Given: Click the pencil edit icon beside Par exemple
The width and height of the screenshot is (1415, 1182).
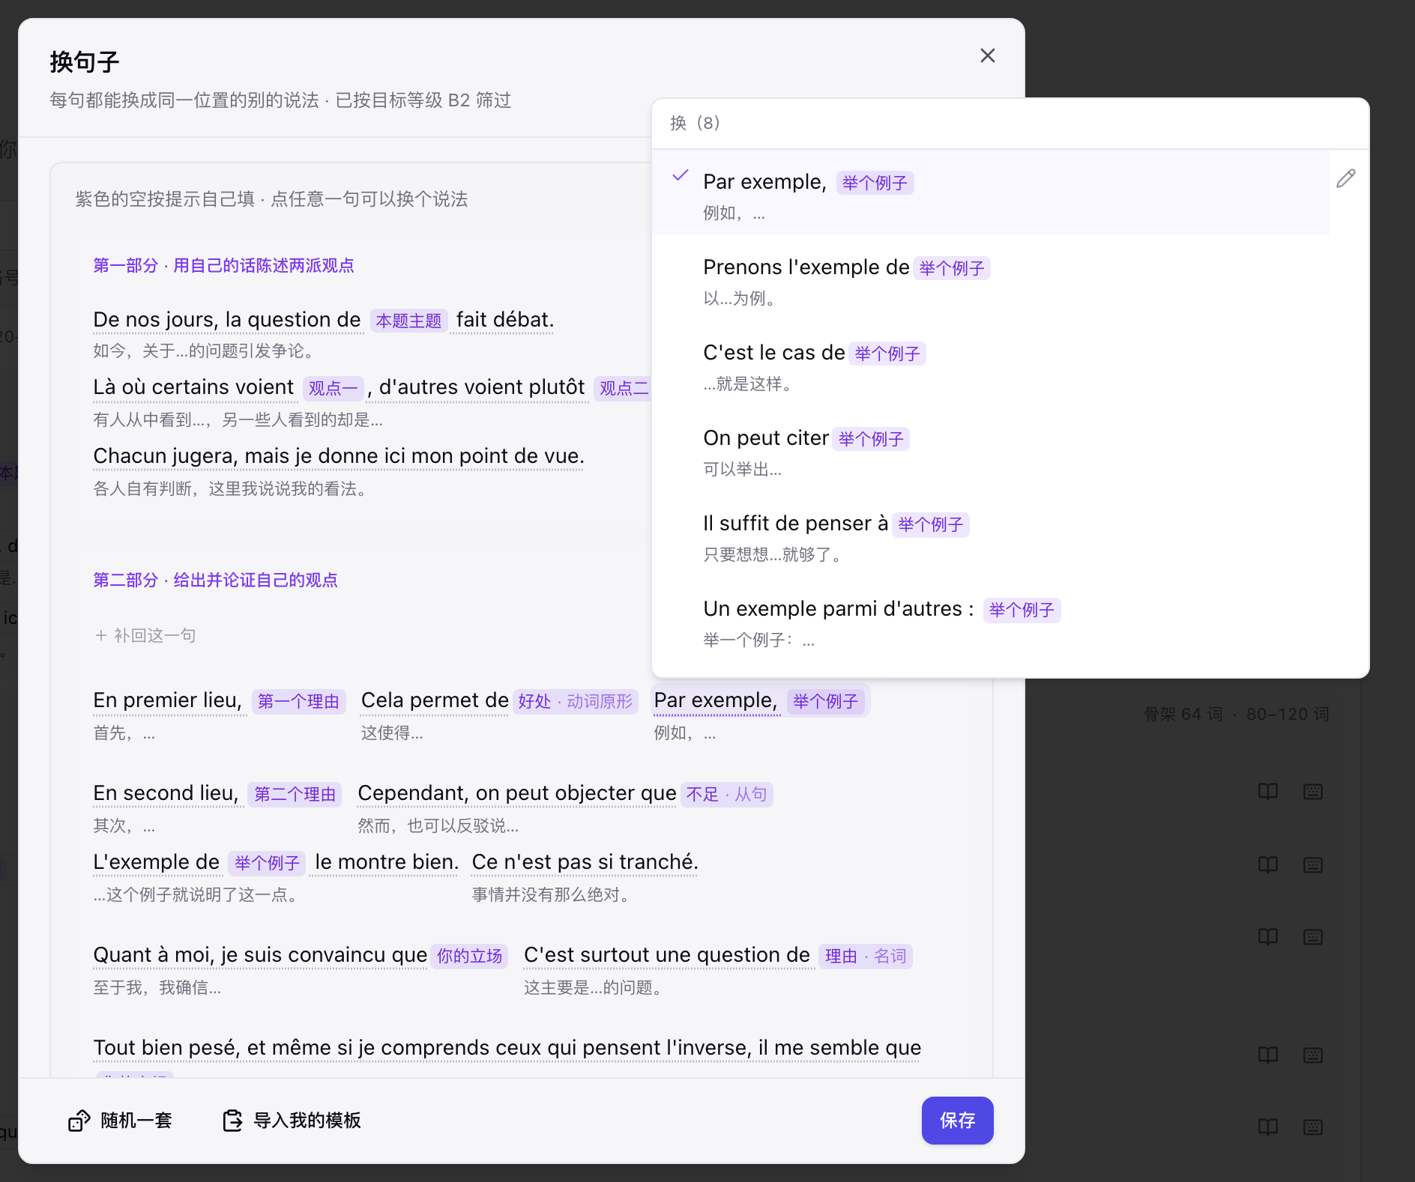Looking at the screenshot, I should click(1345, 178).
